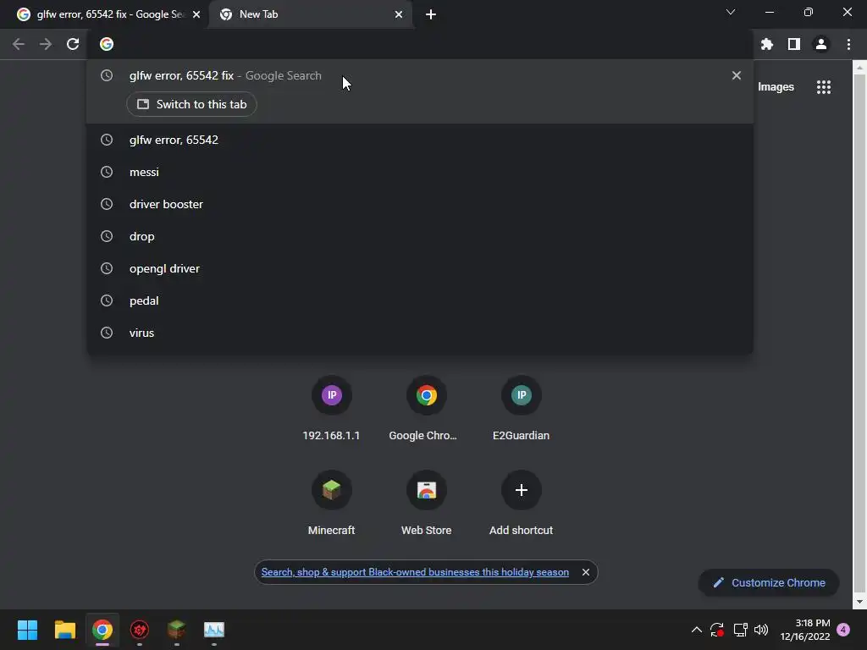This screenshot has height=650, width=867.
Task: Select the 'virus' suggestion
Action: [x=420, y=333]
